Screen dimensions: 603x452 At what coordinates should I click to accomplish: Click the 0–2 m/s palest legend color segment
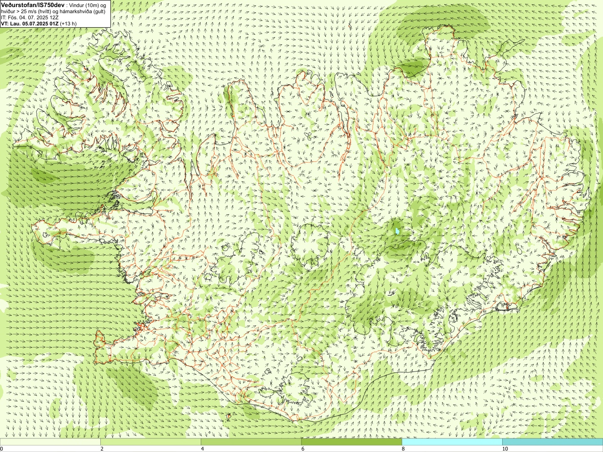(x=50, y=442)
